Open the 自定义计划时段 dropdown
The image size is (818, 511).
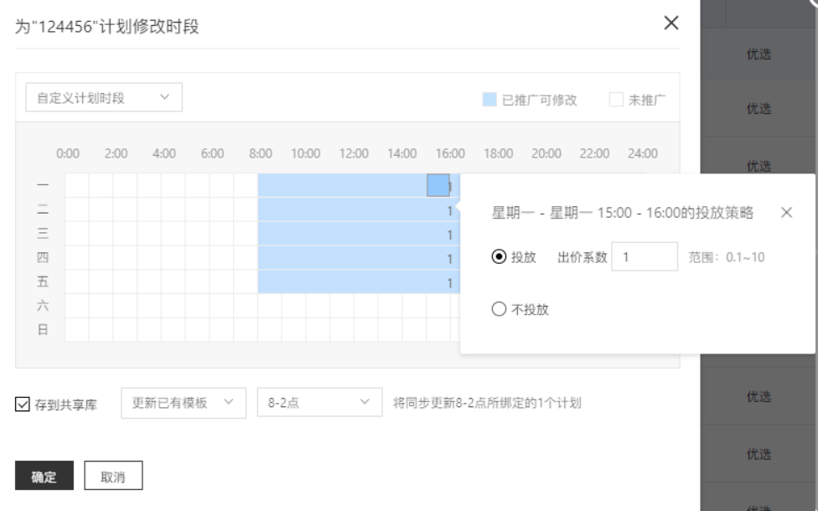(x=104, y=98)
